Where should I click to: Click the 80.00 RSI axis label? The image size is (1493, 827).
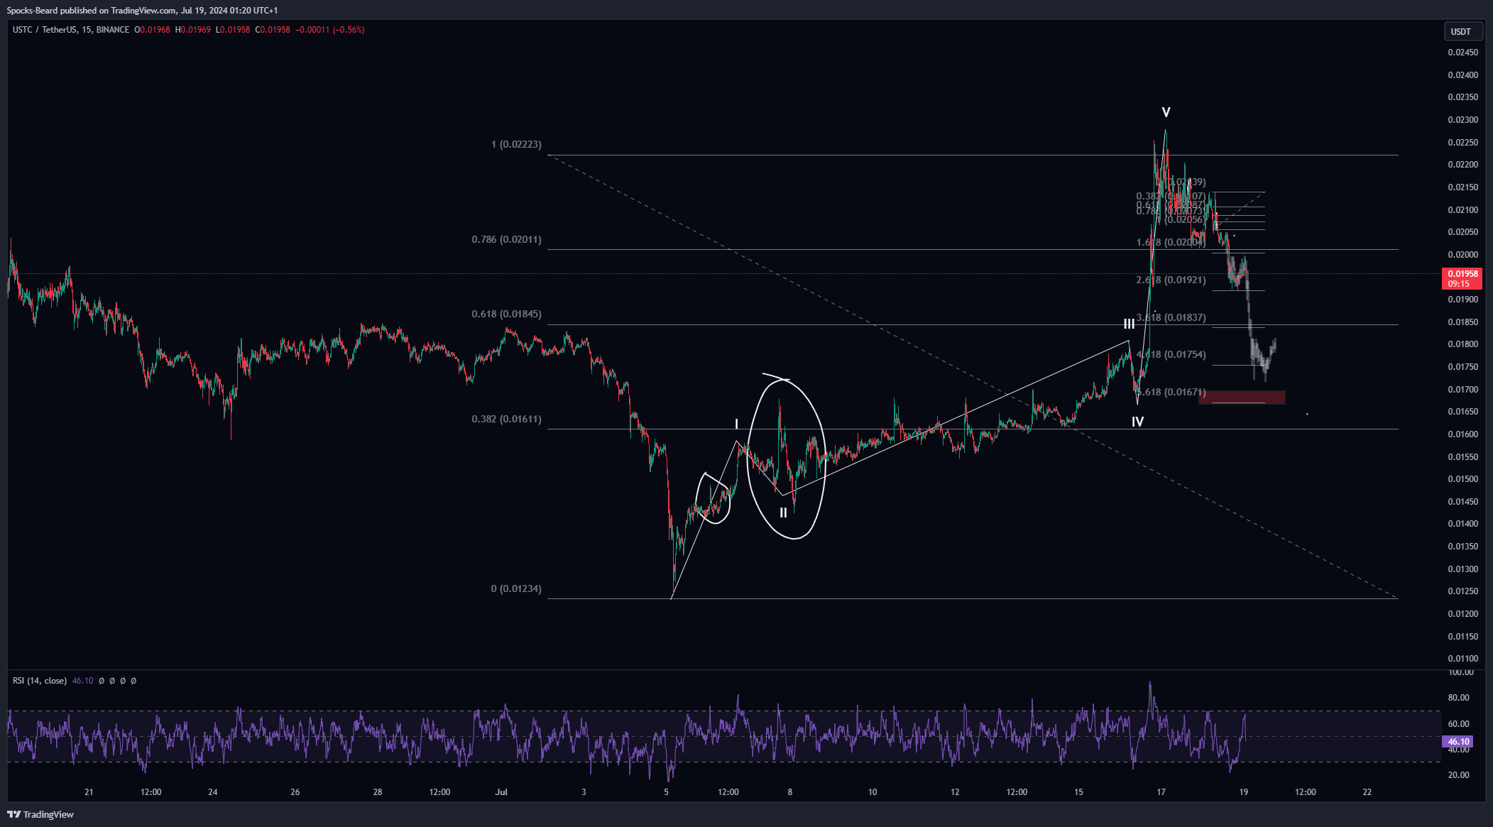click(x=1458, y=698)
